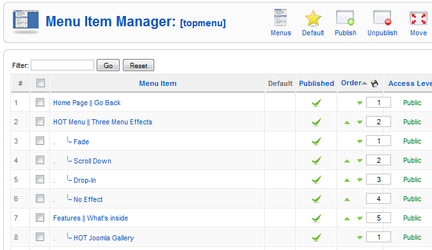Screen dimensions: 432x250
Task: Click the Go filter button
Action: [x=108, y=65]
